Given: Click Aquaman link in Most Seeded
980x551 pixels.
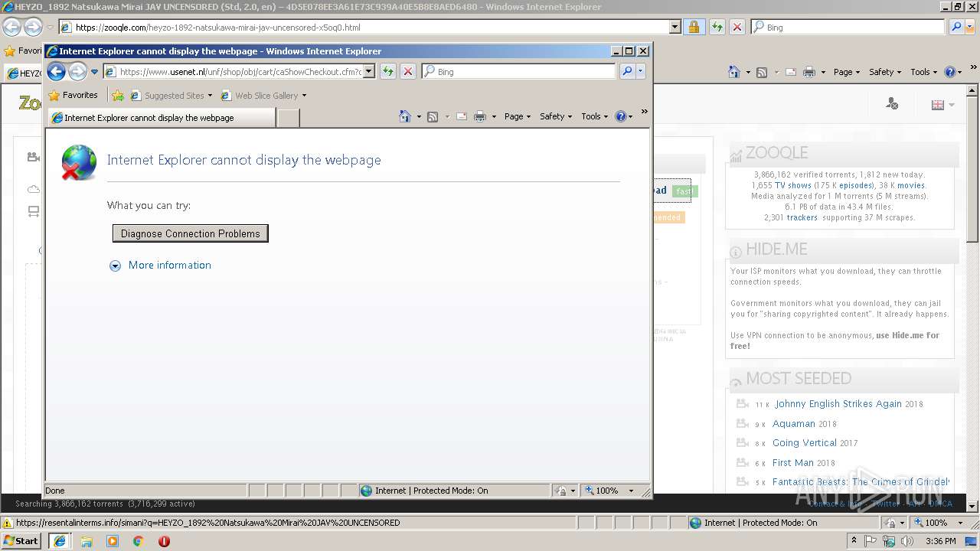Looking at the screenshot, I should 793,424.
